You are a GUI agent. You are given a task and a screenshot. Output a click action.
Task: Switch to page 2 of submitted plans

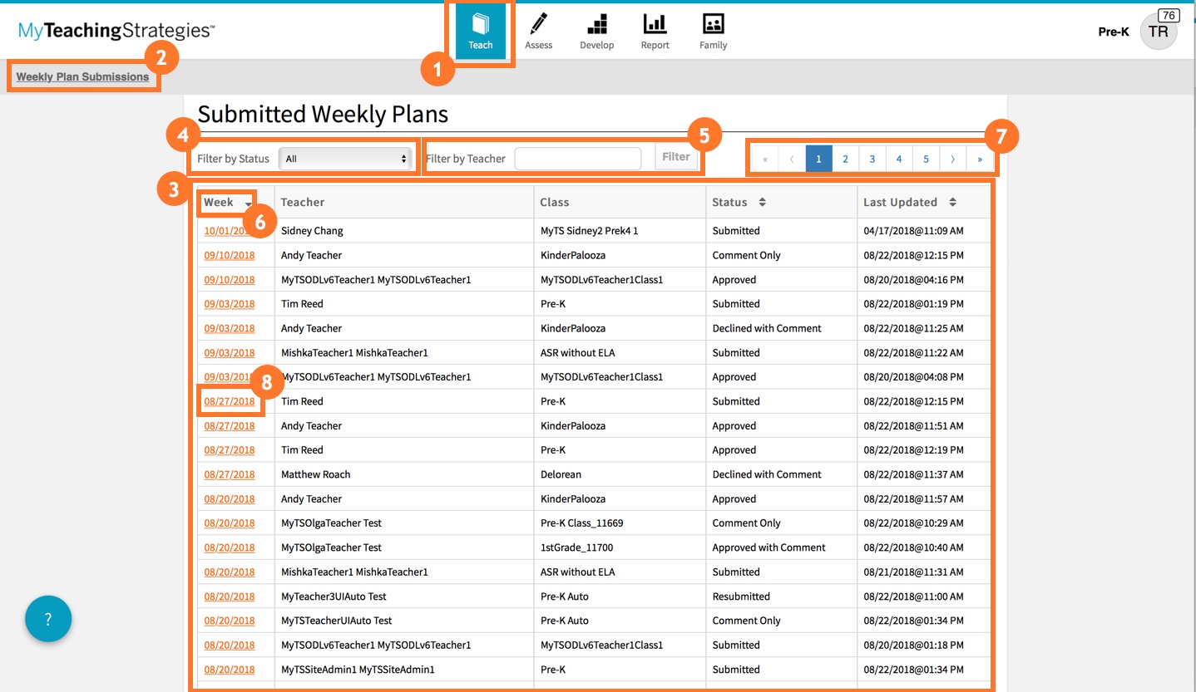845,158
